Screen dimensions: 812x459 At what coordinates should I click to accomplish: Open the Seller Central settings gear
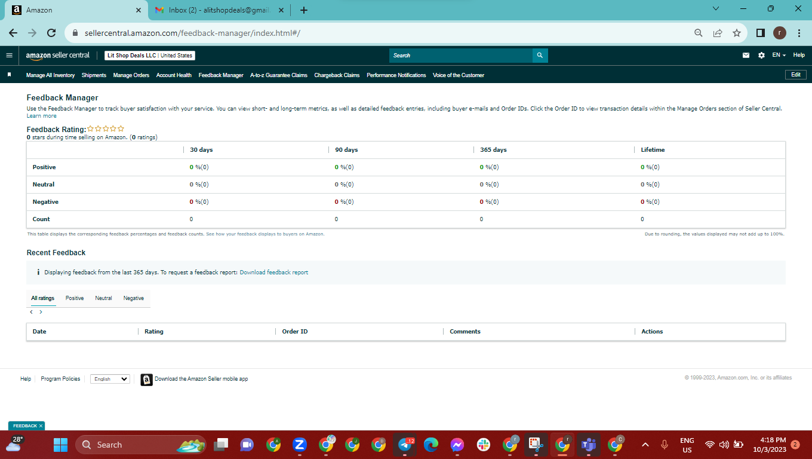[x=761, y=56]
